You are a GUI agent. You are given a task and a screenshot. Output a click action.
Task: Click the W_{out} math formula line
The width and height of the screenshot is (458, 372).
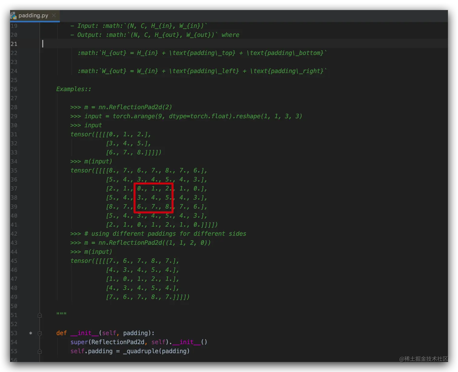[x=202, y=71]
